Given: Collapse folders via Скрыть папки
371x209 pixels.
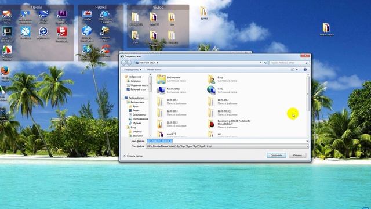Looking at the screenshot, I should [x=133, y=156].
